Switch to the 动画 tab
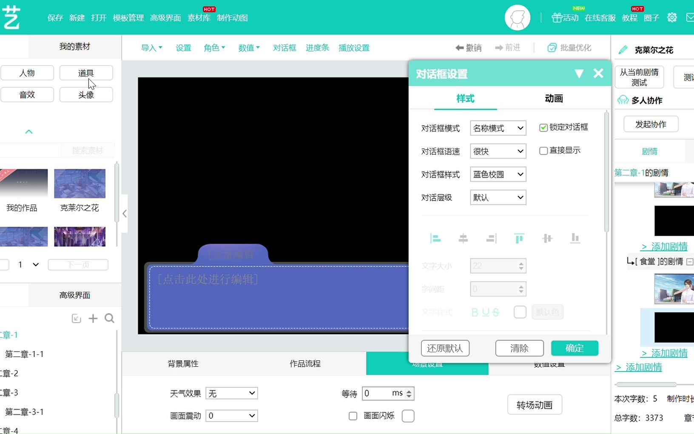 [554, 99]
